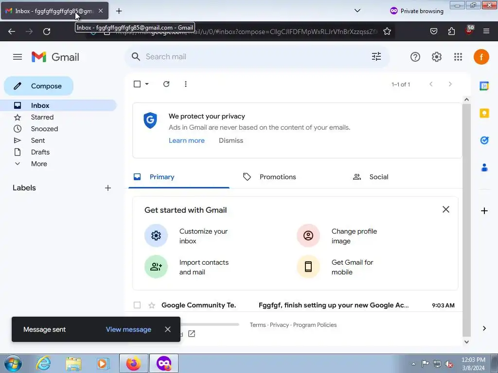Open Windows Start menu
This screenshot has width=498, height=373.
click(x=13, y=363)
